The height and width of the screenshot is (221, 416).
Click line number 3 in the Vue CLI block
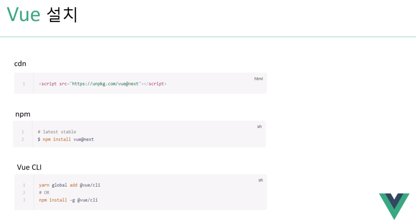(x=23, y=200)
